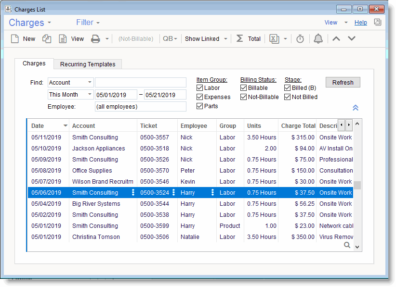Click the magnifier icon below the table
The width and height of the screenshot is (396, 287).
(347, 245)
